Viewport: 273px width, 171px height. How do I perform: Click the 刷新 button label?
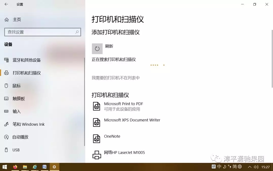[x=109, y=46]
